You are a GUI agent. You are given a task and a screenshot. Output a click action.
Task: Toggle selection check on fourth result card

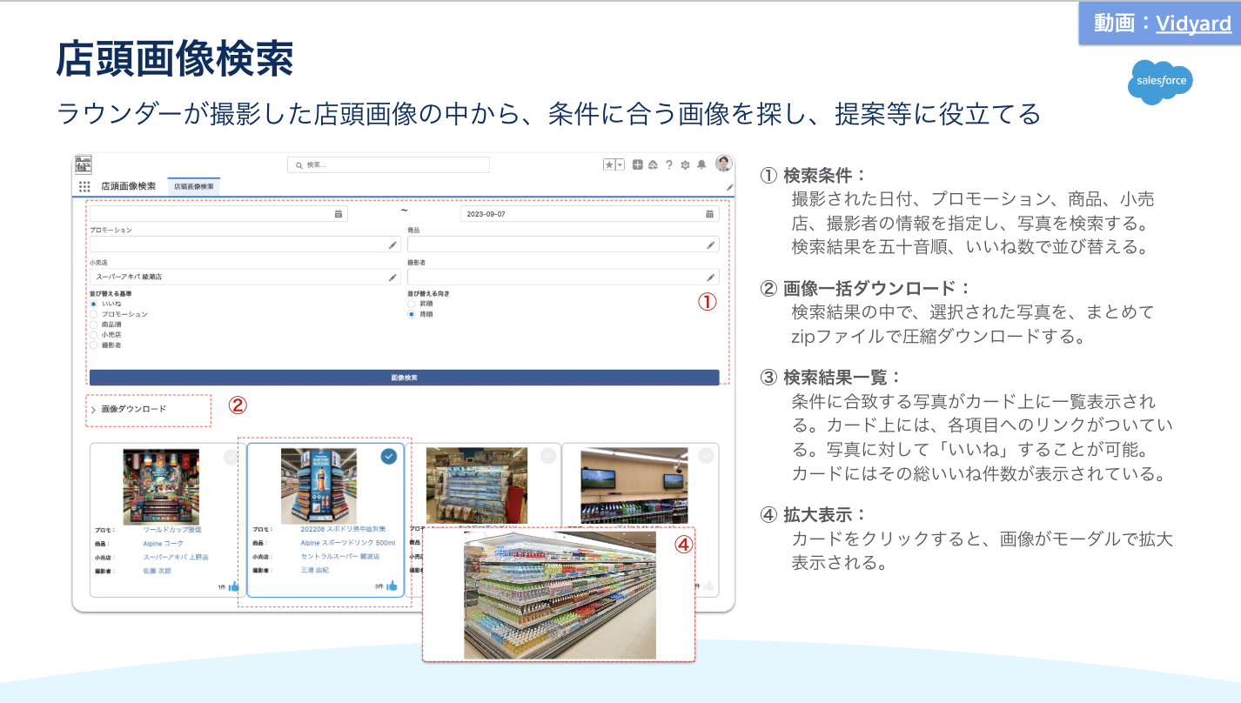coord(706,456)
